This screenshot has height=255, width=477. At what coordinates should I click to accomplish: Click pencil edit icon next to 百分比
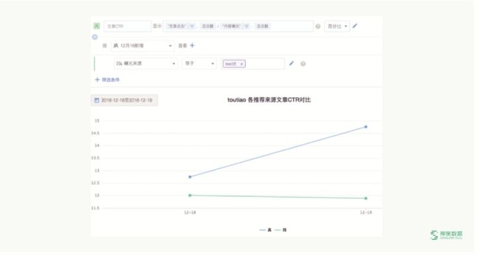(355, 26)
